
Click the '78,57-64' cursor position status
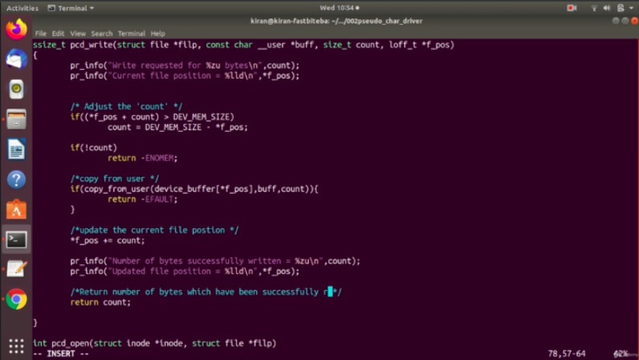567,354
